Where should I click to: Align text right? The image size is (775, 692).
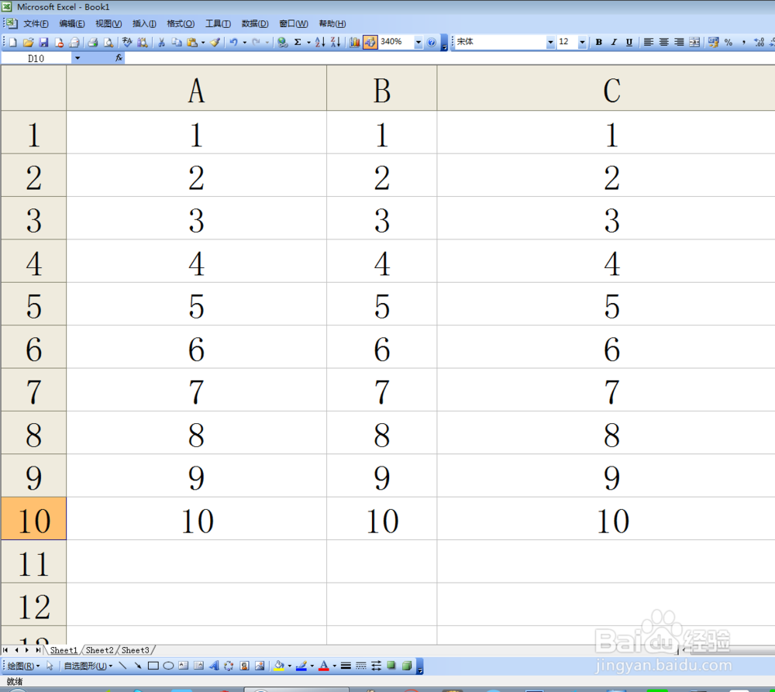point(679,42)
